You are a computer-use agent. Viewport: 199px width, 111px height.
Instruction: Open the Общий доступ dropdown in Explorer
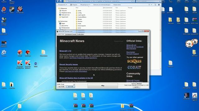click(85, 5)
